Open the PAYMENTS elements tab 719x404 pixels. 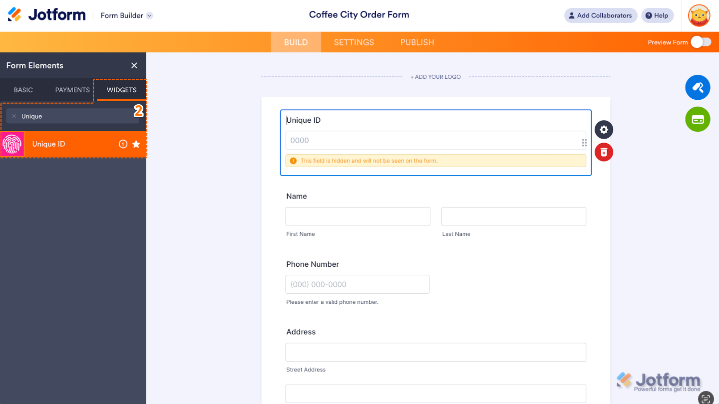(72, 90)
